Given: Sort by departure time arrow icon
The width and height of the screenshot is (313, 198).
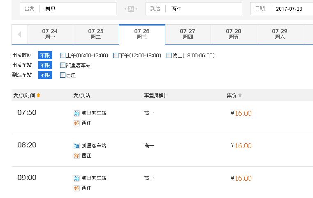Looking at the screenshot, I should [x=39, y=96].
